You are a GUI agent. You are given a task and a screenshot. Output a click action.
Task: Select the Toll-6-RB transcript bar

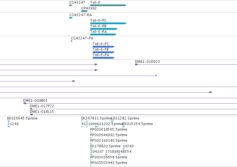[104, 29]
